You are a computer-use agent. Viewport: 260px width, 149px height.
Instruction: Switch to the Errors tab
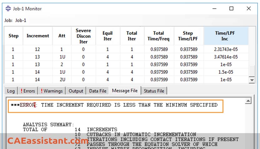pyautogui.click(x=28, y=91)
